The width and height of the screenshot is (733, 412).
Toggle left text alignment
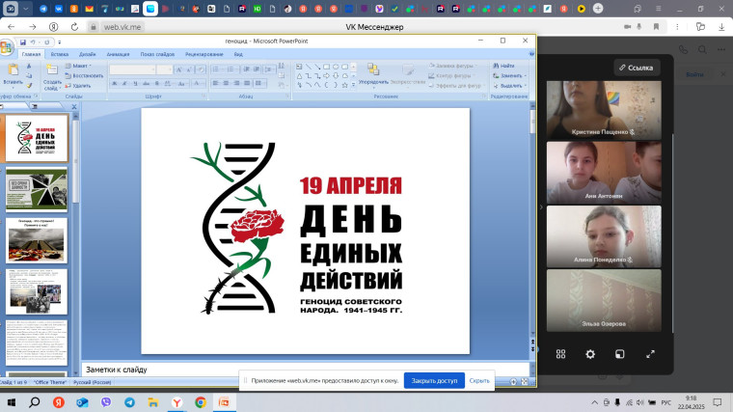(x=215, y=83)
